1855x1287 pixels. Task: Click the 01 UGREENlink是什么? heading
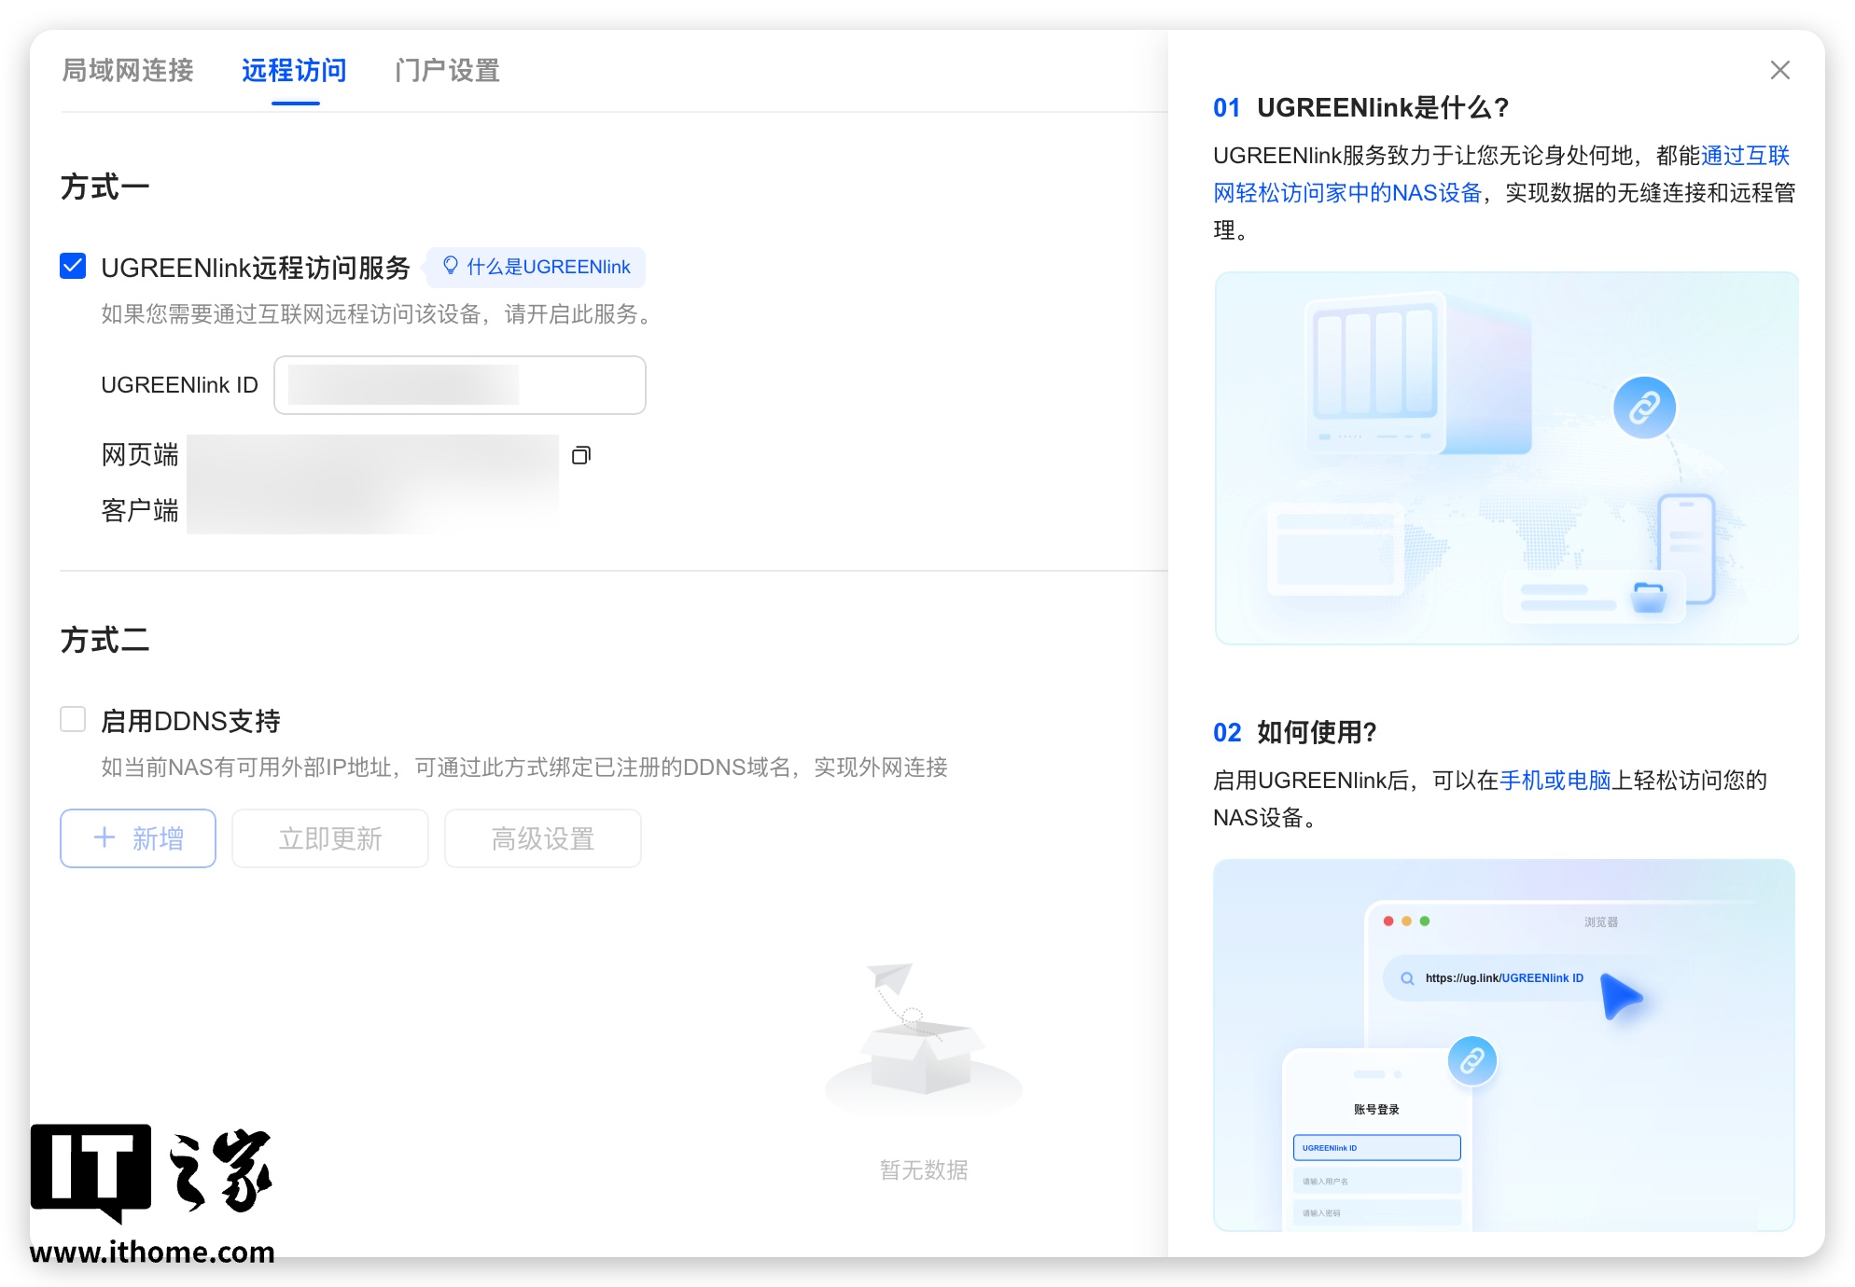tap(1361, 107)
